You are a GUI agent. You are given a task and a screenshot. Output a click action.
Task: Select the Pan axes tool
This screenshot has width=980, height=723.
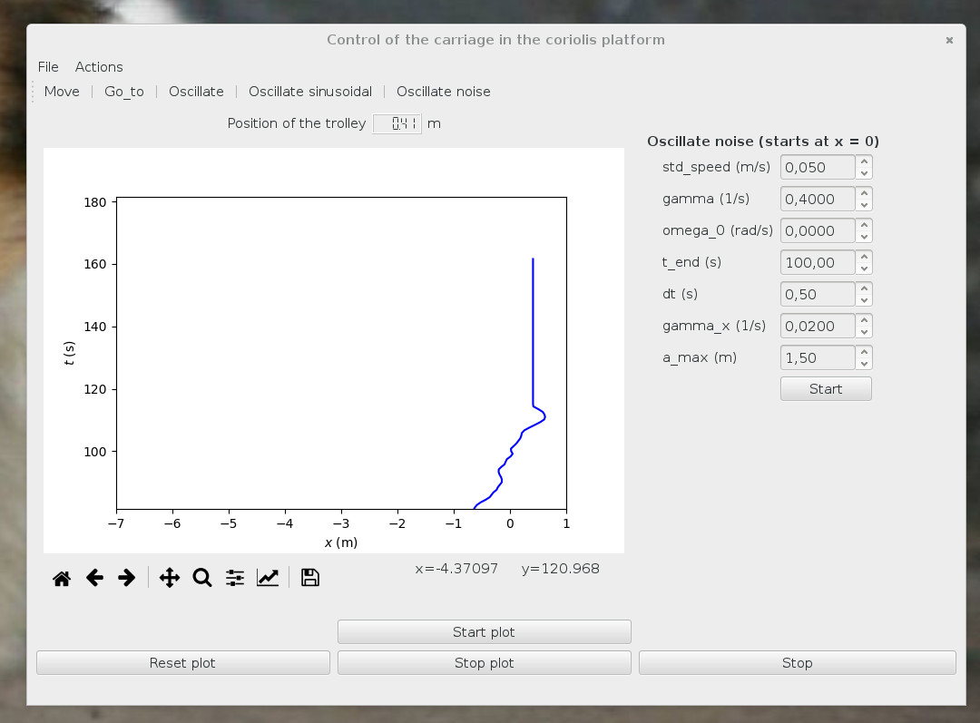[x=170, y=578]
